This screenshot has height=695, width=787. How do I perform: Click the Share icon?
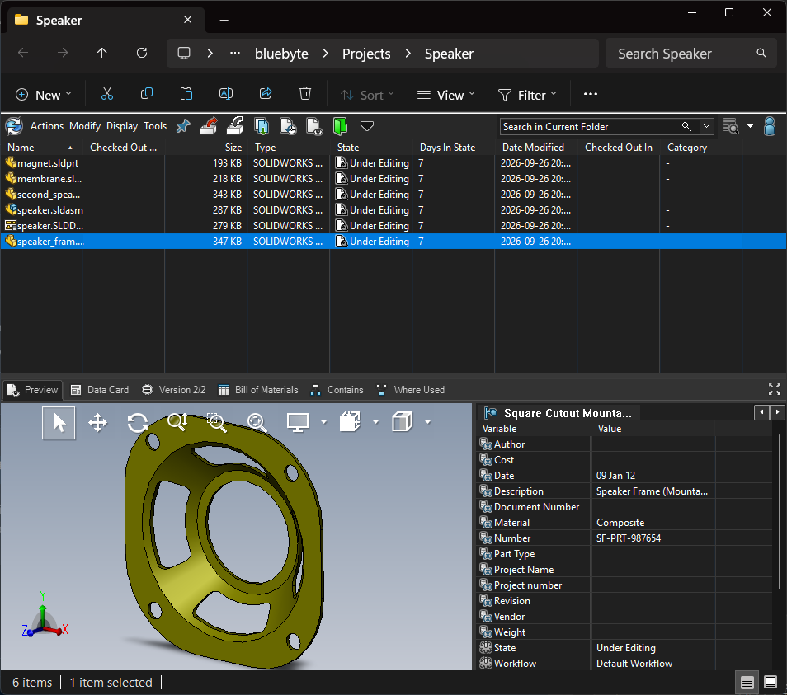pos(266,94)
